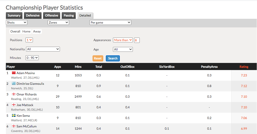Image resolution: width=257 pixels, height=134 pixels.
Task: Open the Age All dropdown
Action: pyautogui.click(x=123, y=49)
